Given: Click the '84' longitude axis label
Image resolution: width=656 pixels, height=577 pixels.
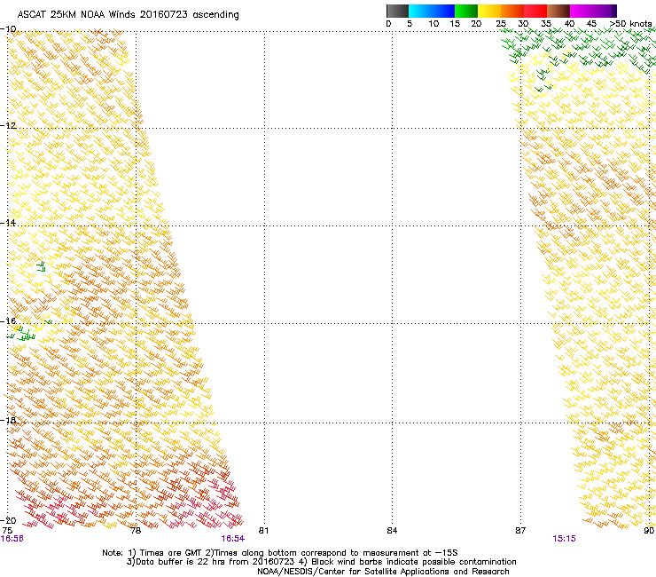Looking at the screenshot, I should [x=392, y=531].
